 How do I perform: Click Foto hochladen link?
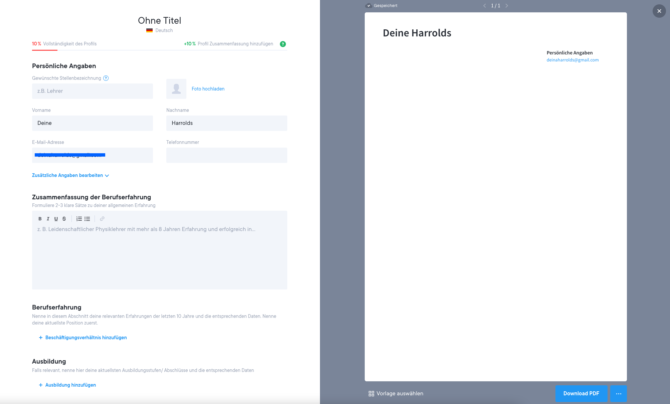pyautogui.click(x=208, y=89)
